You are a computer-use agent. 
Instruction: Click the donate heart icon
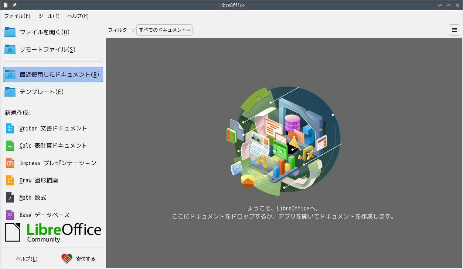coord(67,259)
